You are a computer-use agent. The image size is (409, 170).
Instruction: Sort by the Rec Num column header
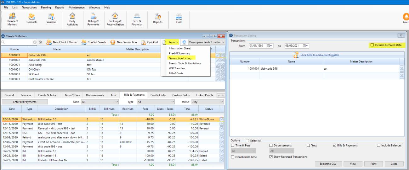pos(128,109)
